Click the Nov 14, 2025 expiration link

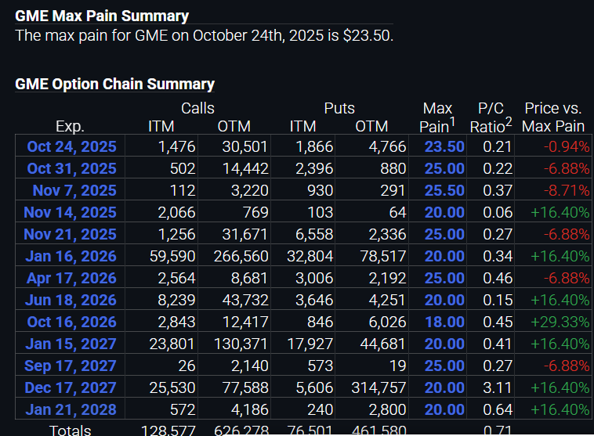[70, 212]
